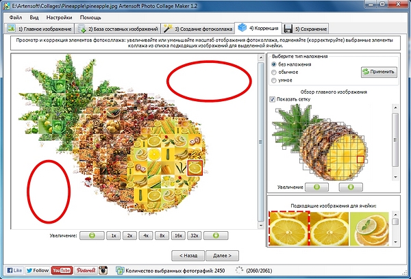Switch to the Коррекция tab
411x279 pixels.
click(258, 28)
